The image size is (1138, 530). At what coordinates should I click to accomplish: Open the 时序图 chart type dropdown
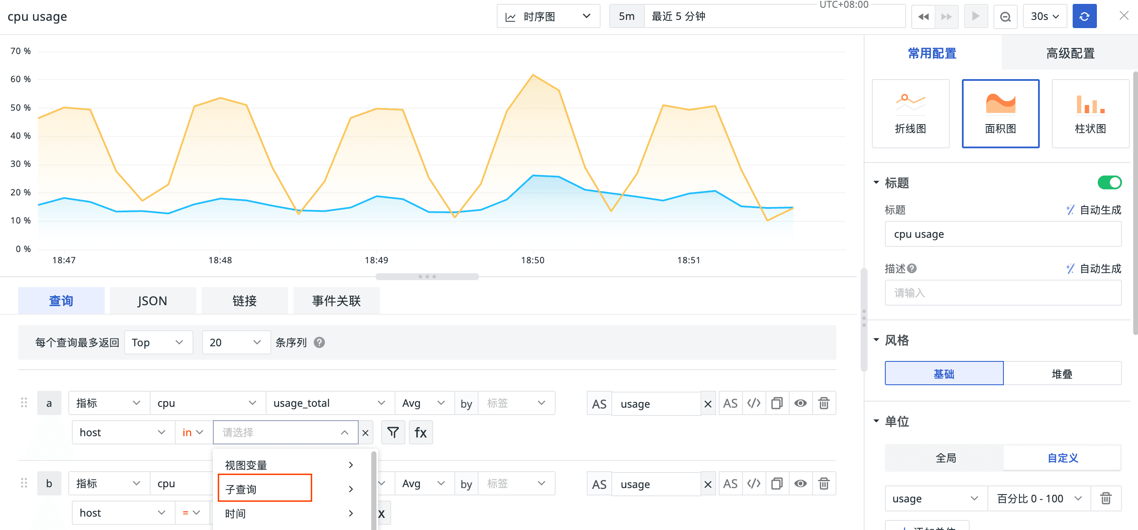coord(548,16)
